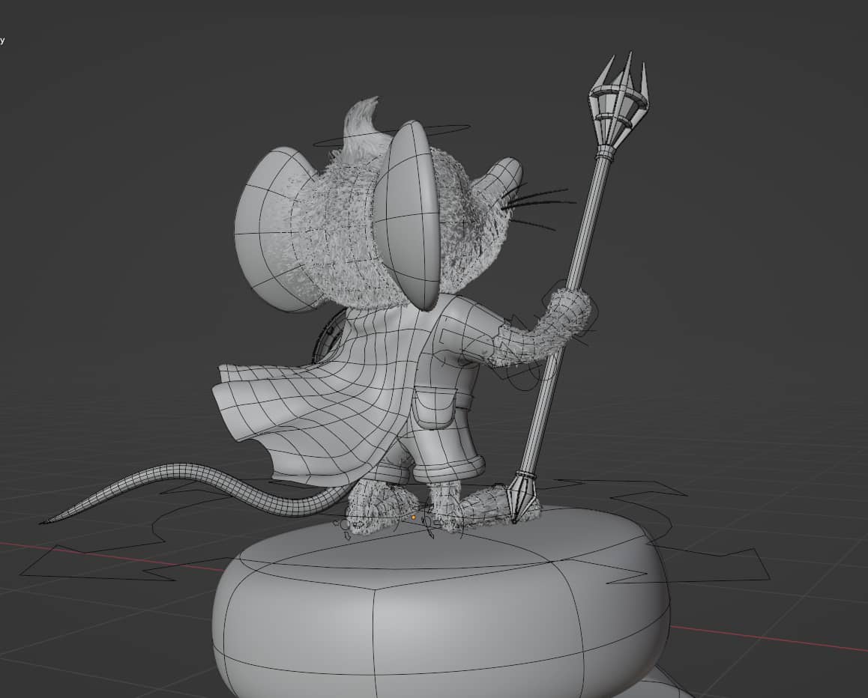Click the orange object origin dot at the feet
This screenshot has width=868, height=698.
(x=414, y=518)
